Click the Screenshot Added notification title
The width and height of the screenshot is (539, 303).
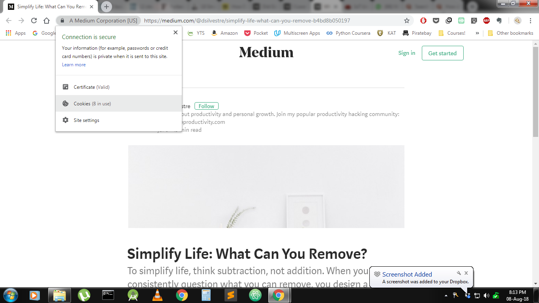[407, 274]
